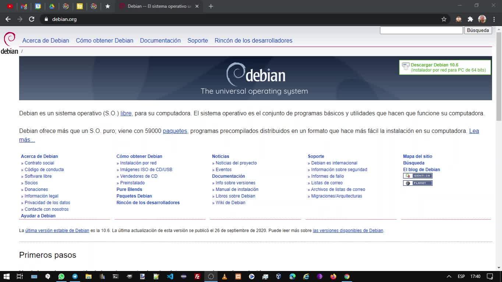The height and width of the screenshot is (282, 502).
Task: Click the scrollbar down arrow
Action: tap(499, 268)
